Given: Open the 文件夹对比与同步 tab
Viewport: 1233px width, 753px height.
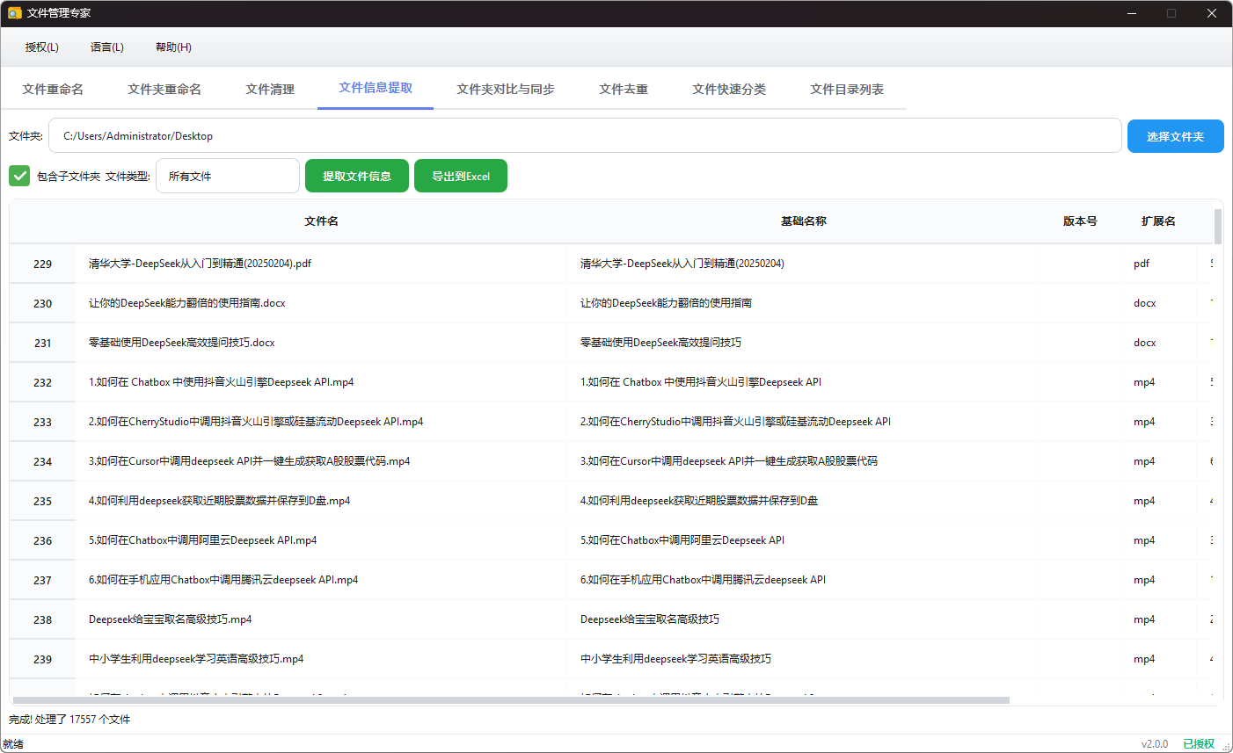Looking at the screenshot, I should tap(506, 89).
